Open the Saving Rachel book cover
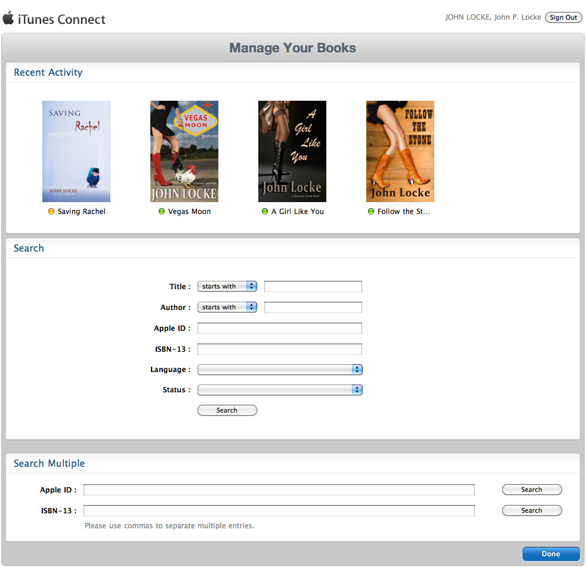Screen dimensions: 587x567 pos(76,151)
